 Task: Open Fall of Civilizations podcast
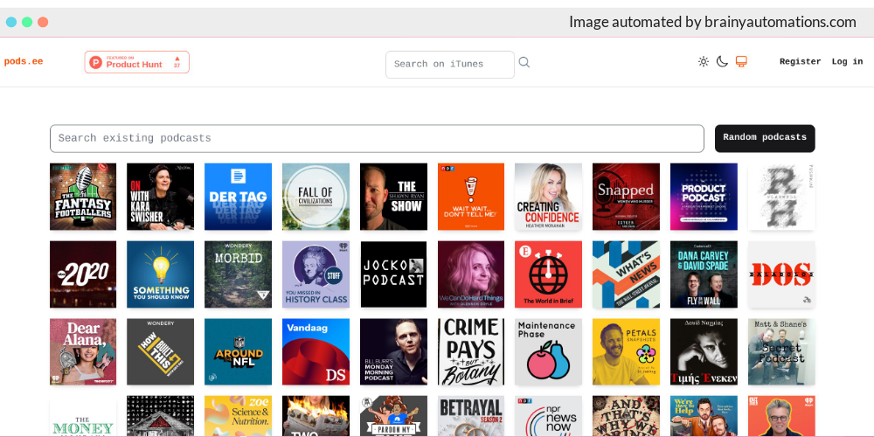click(316, 197)
